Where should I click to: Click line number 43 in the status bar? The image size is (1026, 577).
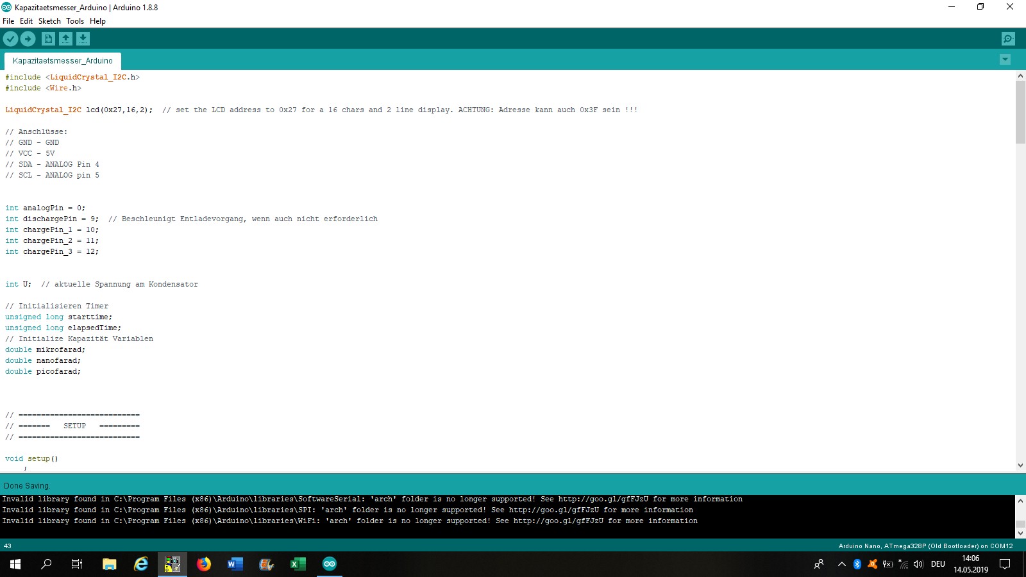(8, 546)
